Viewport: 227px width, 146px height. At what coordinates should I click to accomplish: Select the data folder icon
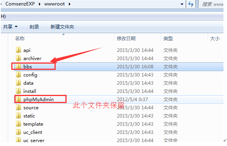(x=18, y=83)
